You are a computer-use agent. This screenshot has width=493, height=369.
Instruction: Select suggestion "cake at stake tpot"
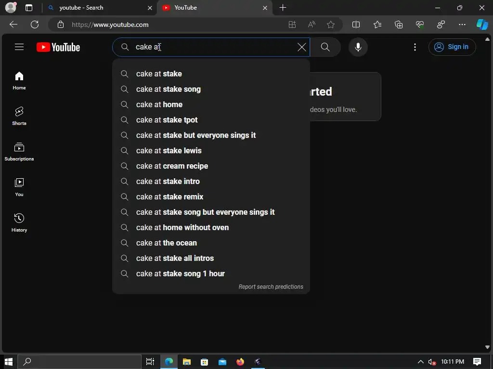pos(211,120)
